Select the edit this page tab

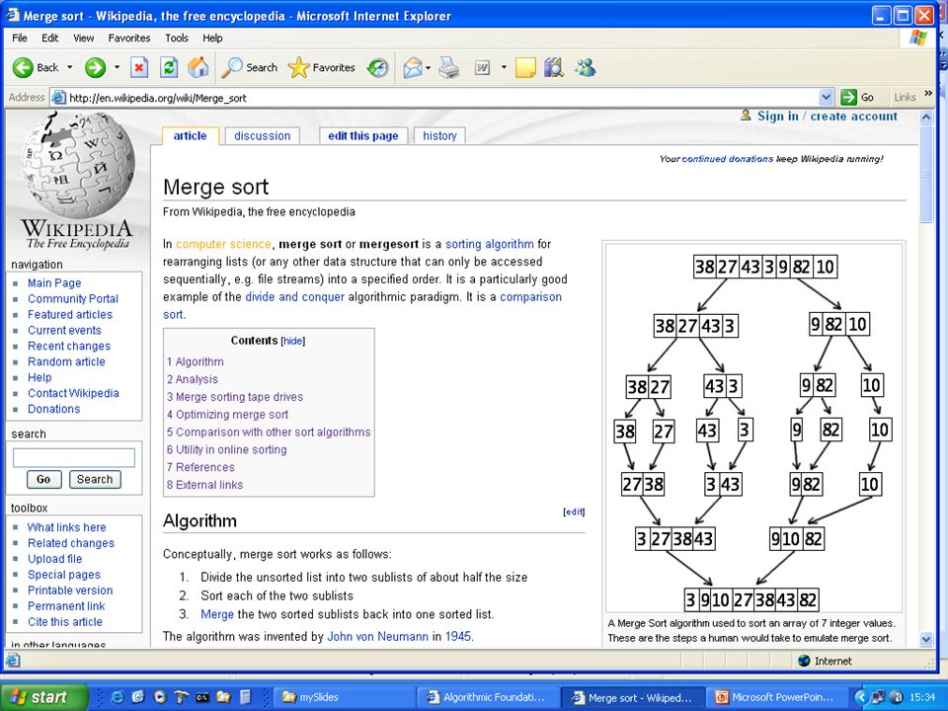point(362,136)
